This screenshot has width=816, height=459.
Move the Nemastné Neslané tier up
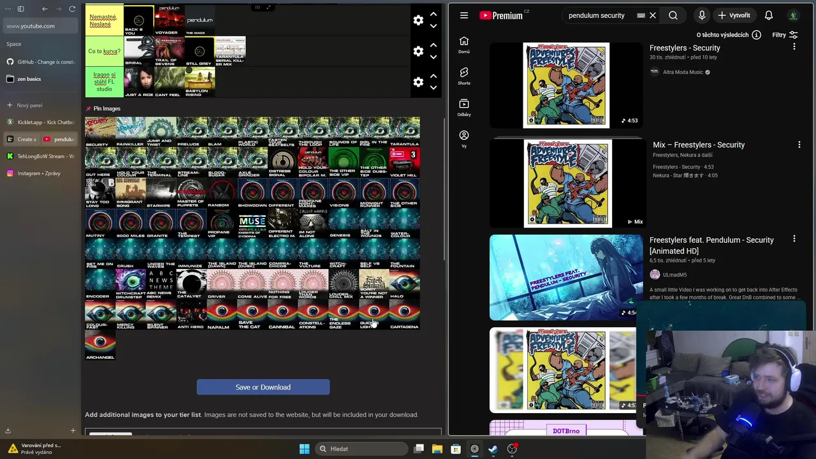433,14
